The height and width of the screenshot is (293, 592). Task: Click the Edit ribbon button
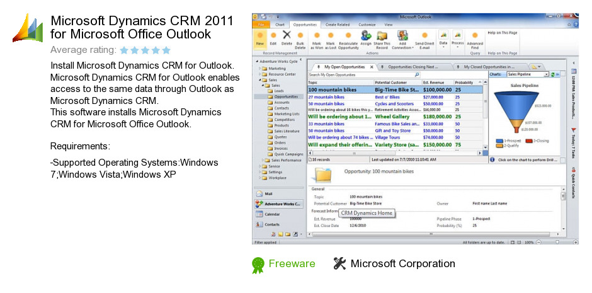pyautogui.click(x=273, y=38)
